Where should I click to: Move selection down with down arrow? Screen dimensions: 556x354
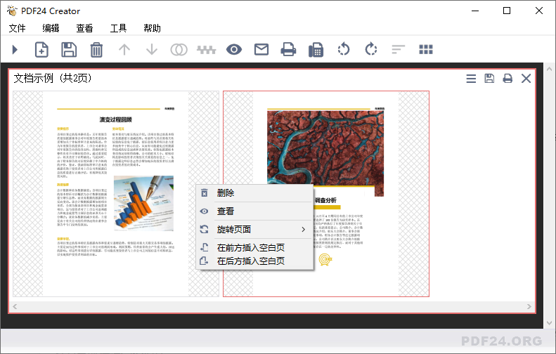coord(152,50)
